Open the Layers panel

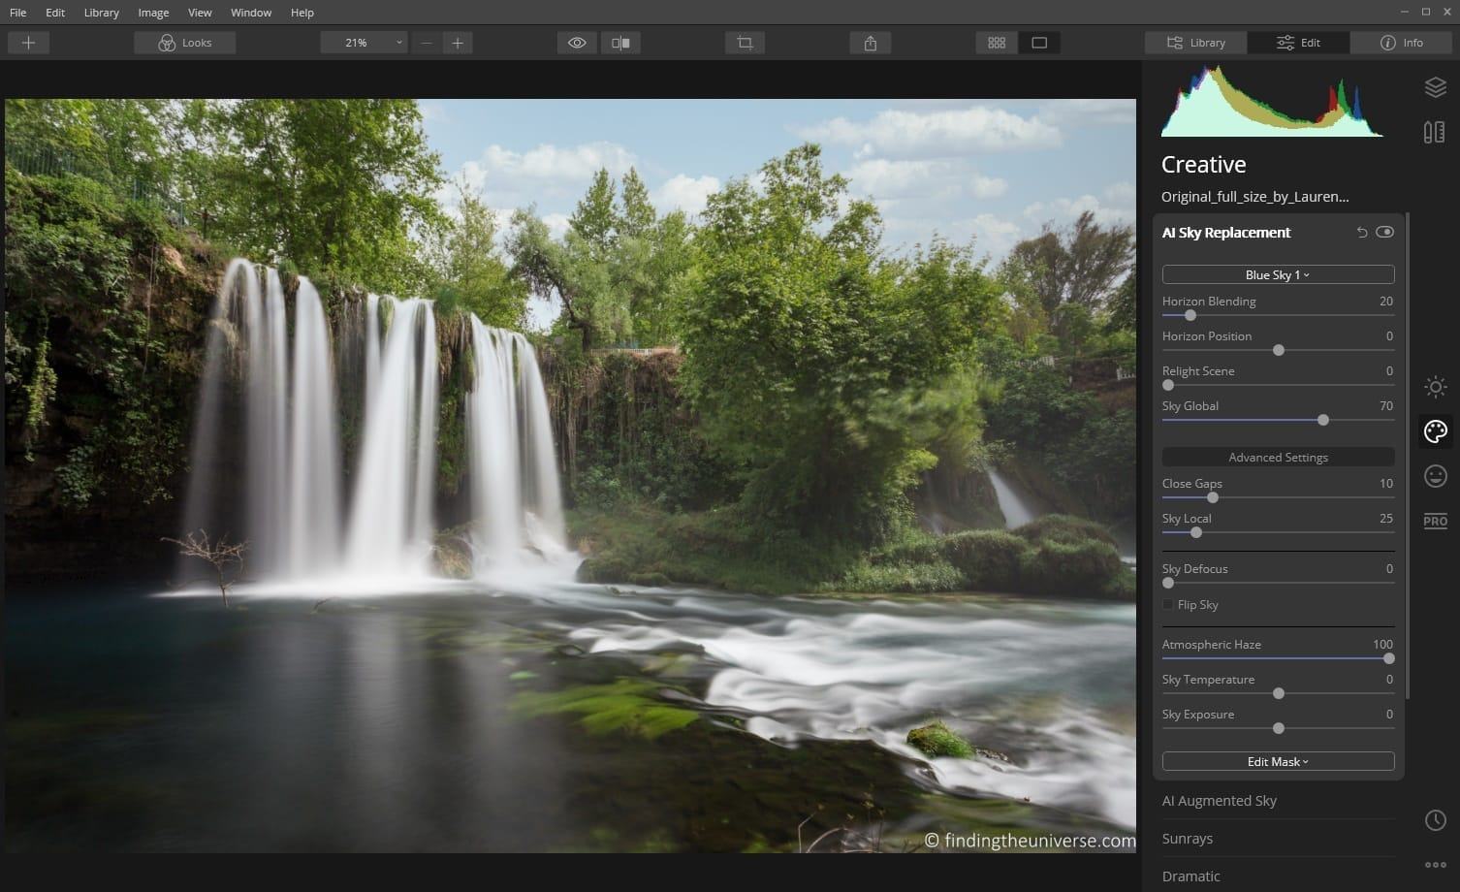point(1435,87)
